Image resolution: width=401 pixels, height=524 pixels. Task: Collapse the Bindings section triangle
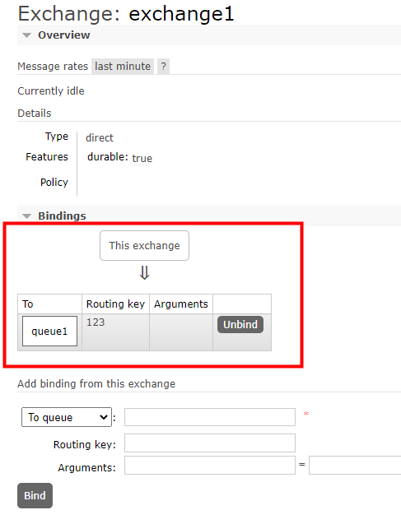[x=26, y=216]
